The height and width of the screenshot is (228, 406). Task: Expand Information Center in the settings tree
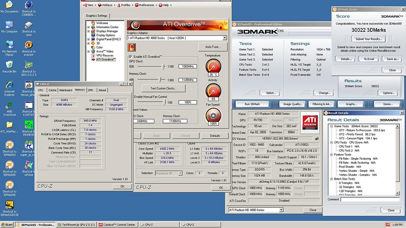pyautogui.click(x=89, y=27)
